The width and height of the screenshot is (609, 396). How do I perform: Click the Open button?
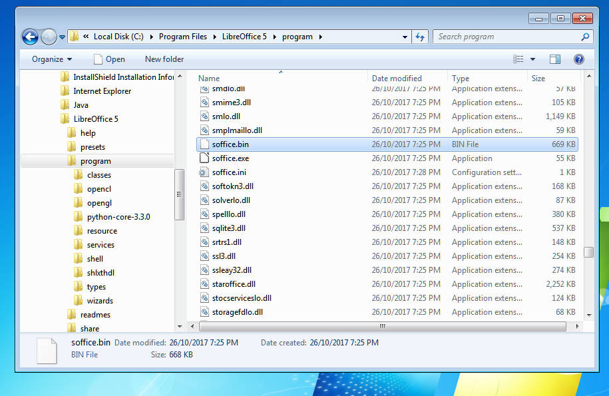[113, 59]
